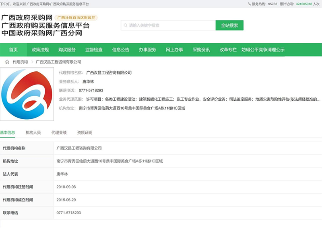Screen dimensions: 322x228
Task: Open the 采购资讯 menu
Action: click(x=201, y=50)
